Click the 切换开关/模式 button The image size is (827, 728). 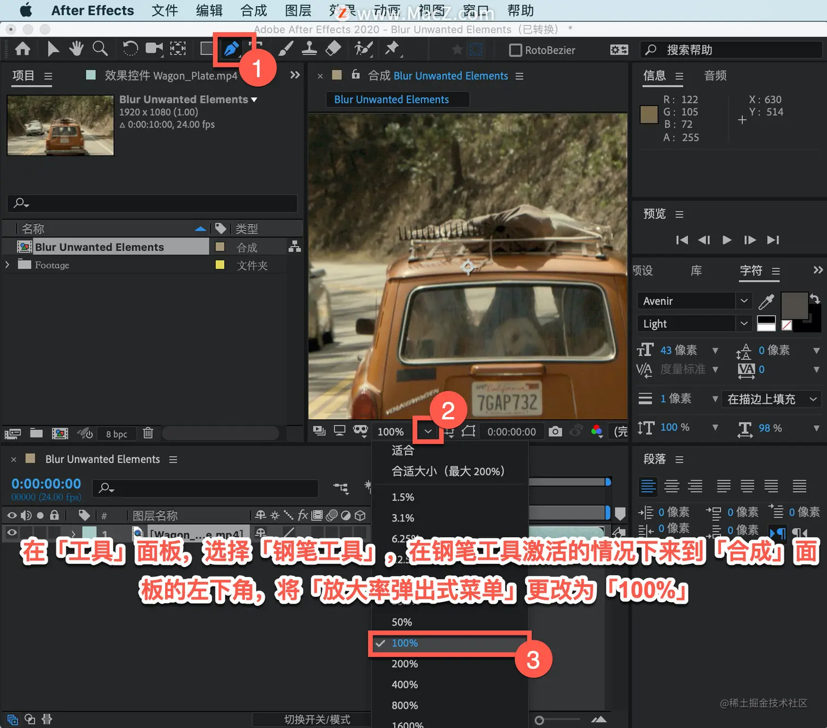pos(317,719)
